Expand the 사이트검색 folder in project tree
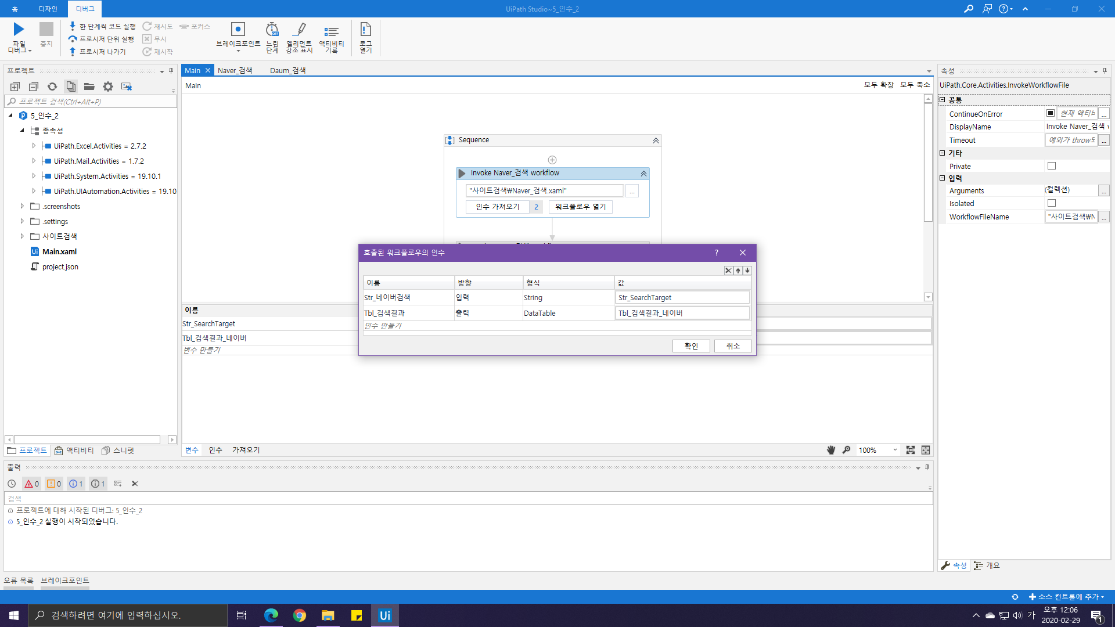Image resolution: width=1115 pixels, height=627 pixels. click(22, 236)
